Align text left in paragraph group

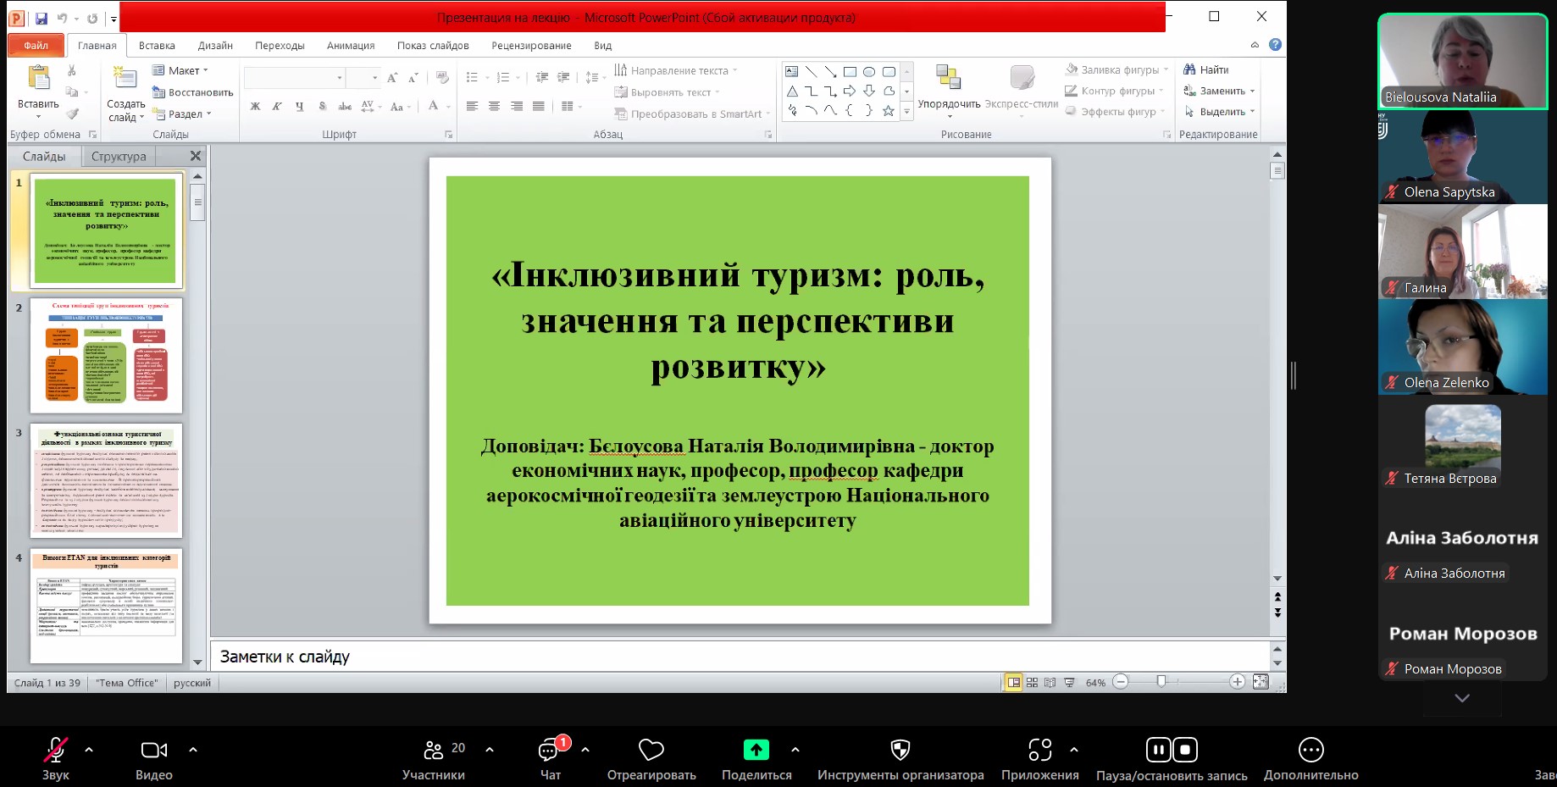[472, 106]
